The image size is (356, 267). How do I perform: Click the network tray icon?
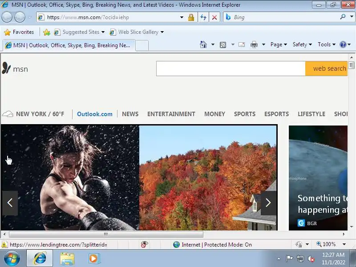coord(300,259)
